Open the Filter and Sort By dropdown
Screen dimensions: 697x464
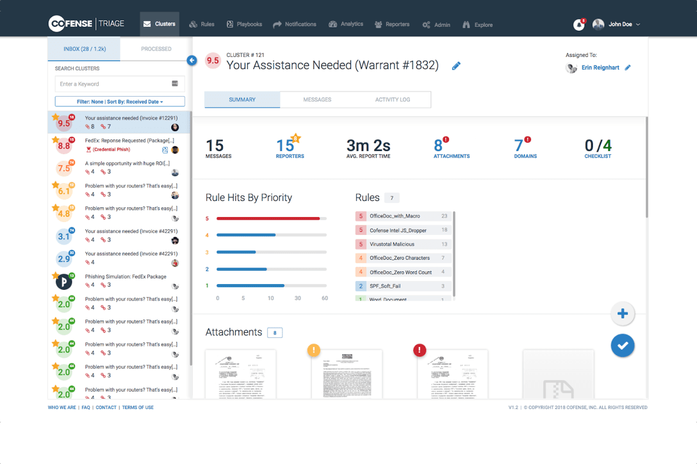(x=119, y=101)
